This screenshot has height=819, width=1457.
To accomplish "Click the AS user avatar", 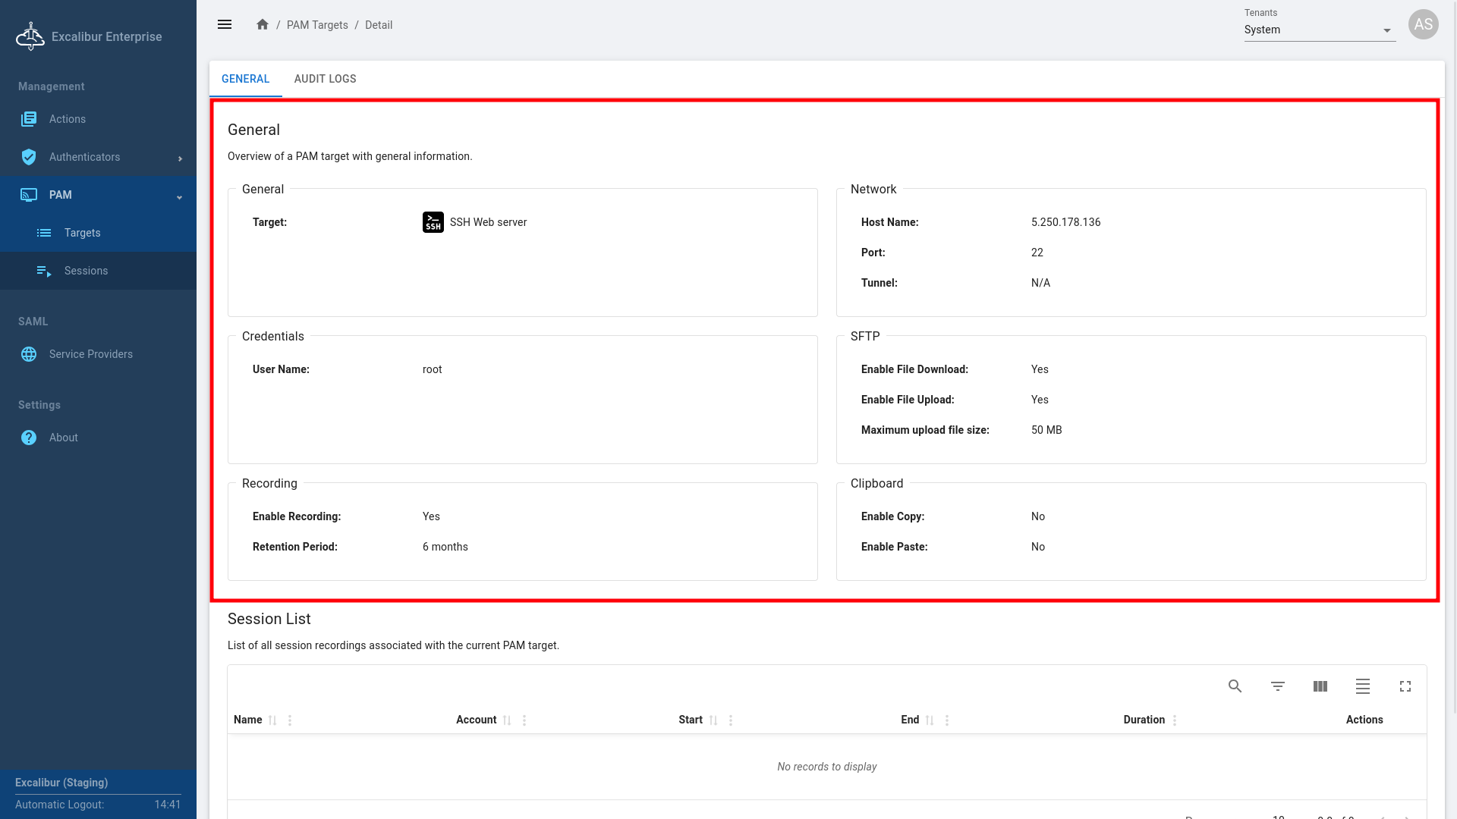I will (1423, 24).
